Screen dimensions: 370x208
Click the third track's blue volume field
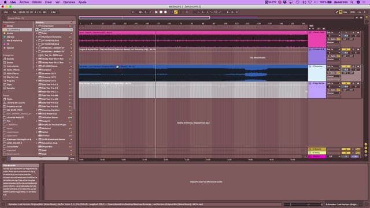tap(346, 70)
